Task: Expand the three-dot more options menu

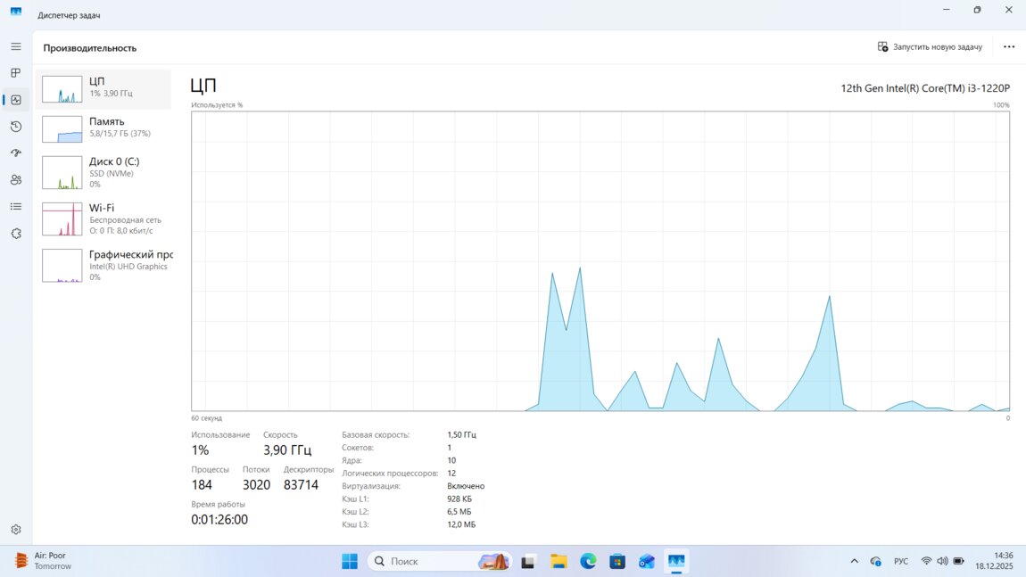Action: click(1009, 47)
